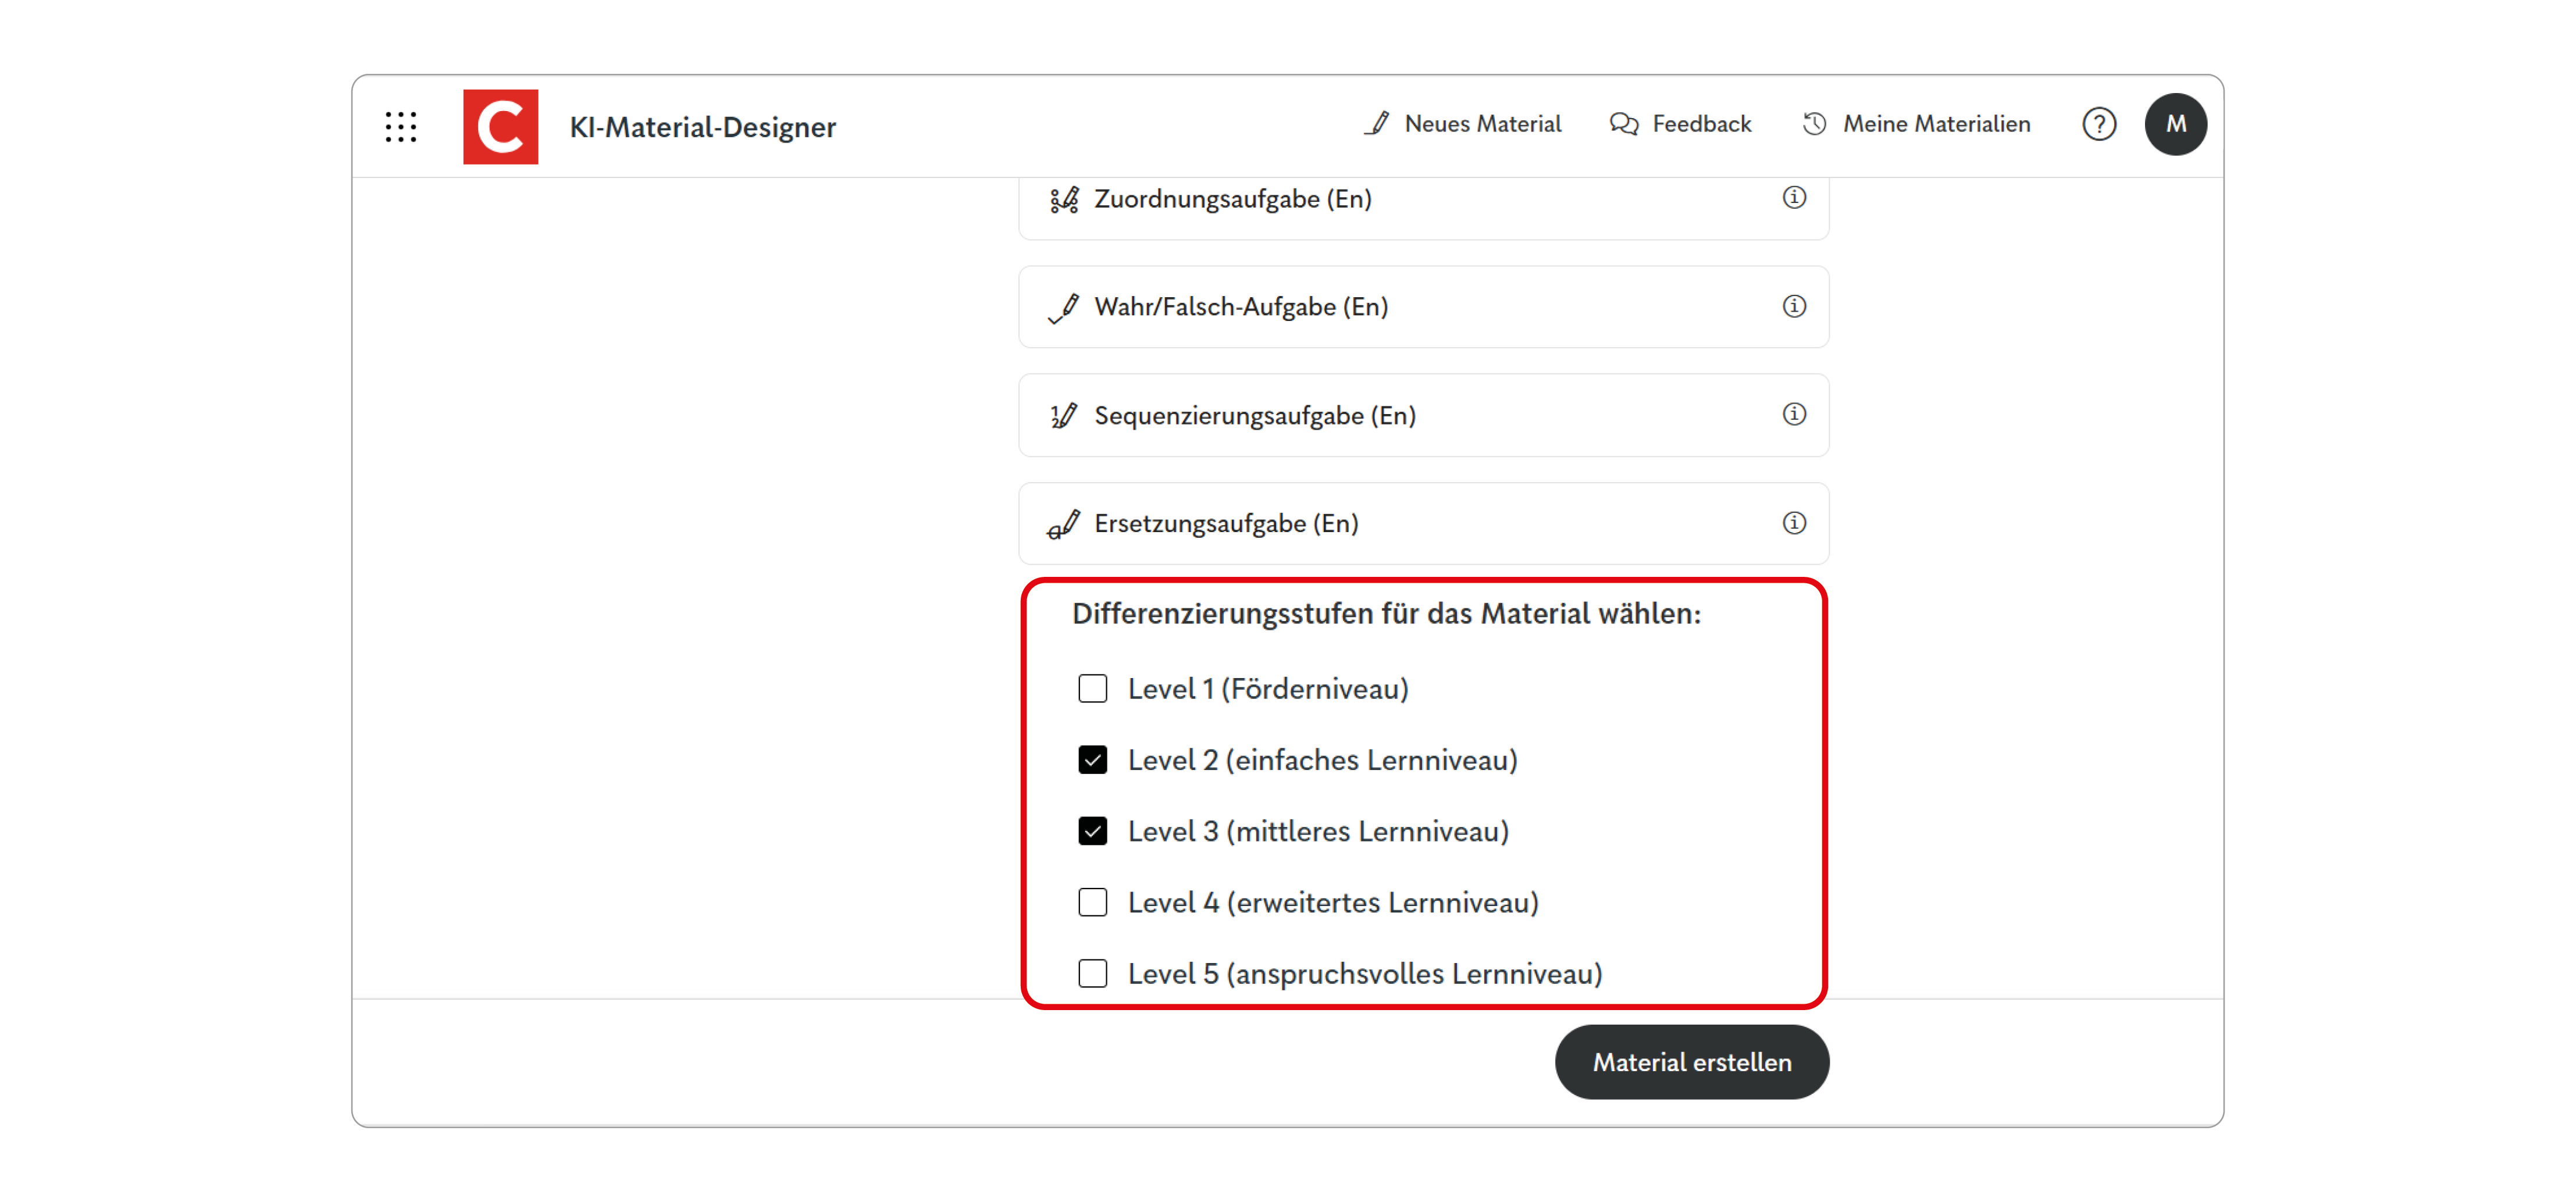Click the pencil icon beside Neues Material

point(1377,123)
